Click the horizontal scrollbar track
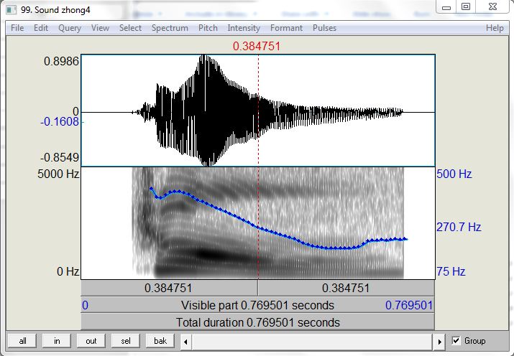 (x=313, y=342)
